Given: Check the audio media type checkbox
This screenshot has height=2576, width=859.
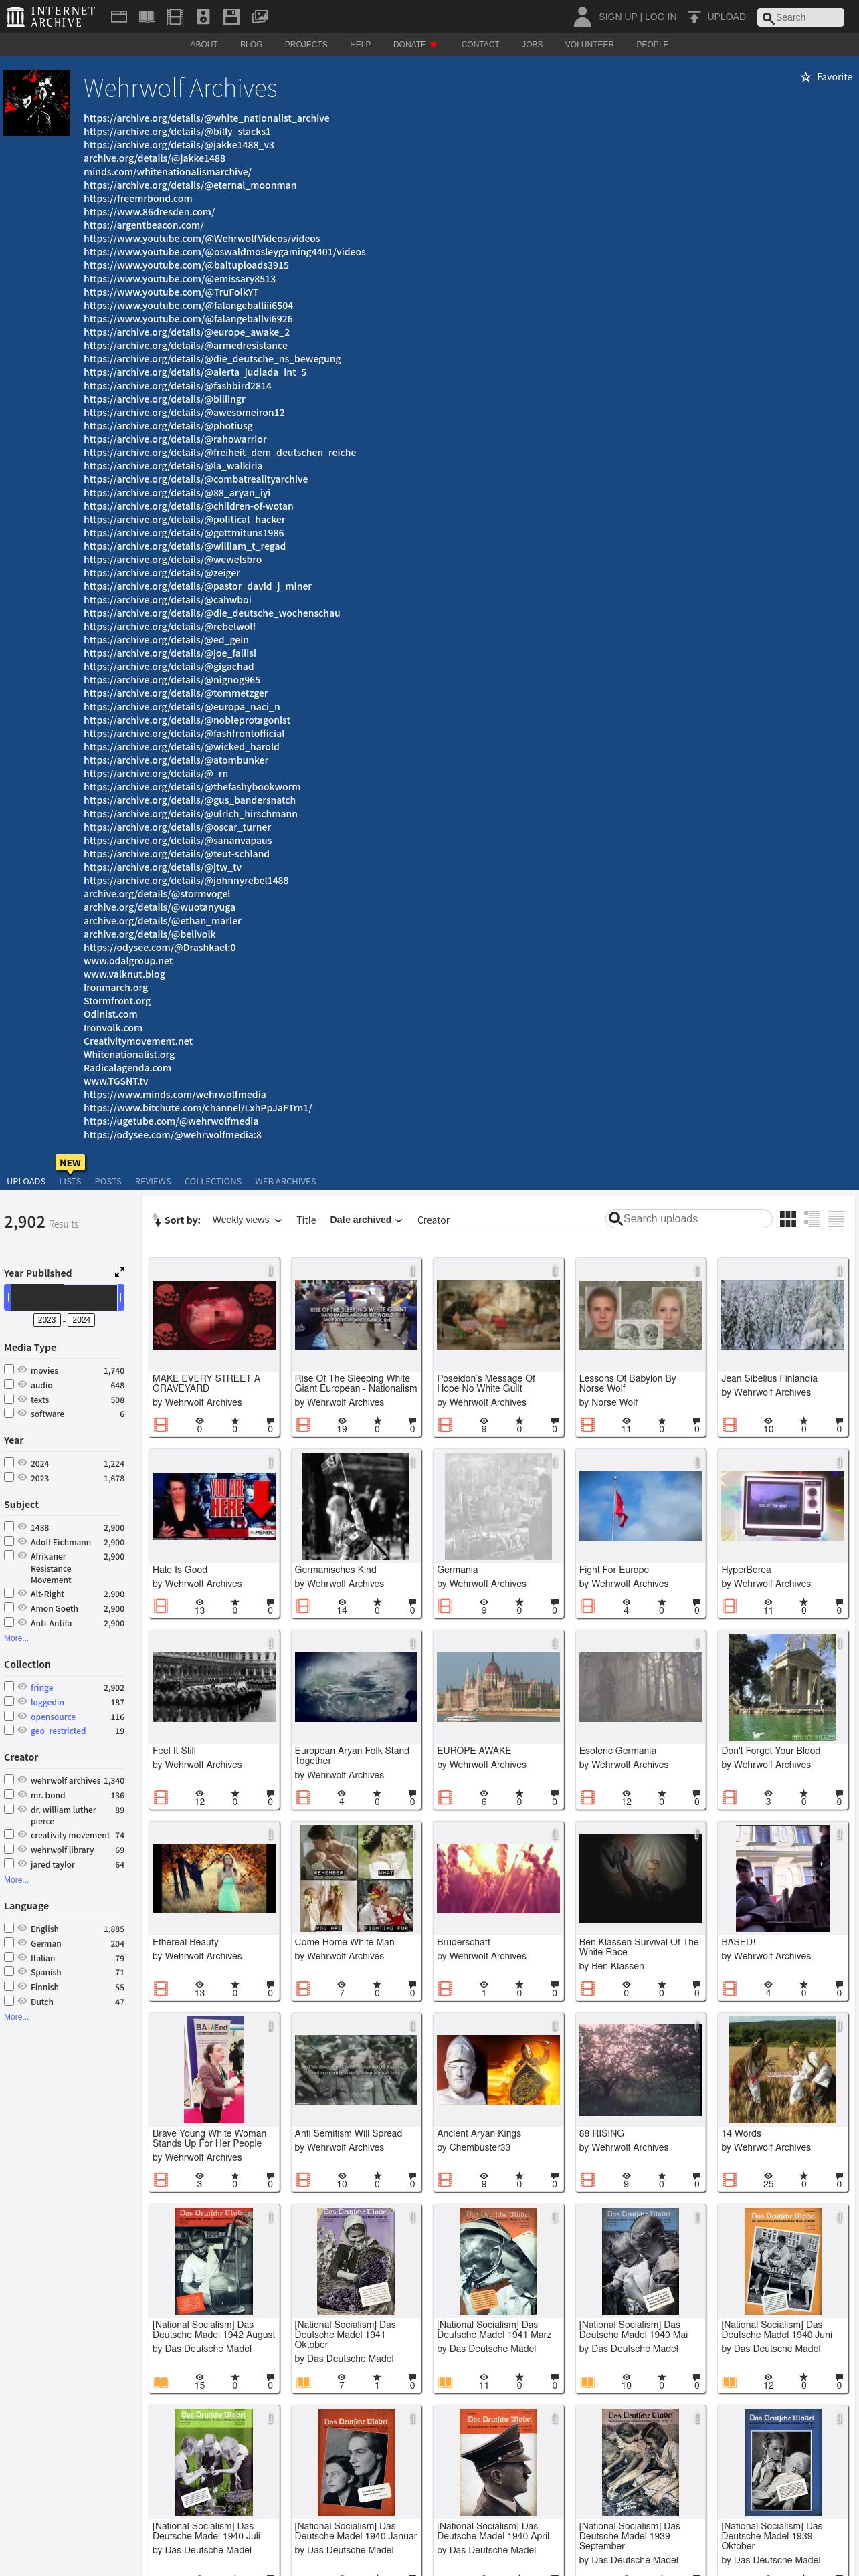Looking at the screenshot, I should click(9, 1384).
